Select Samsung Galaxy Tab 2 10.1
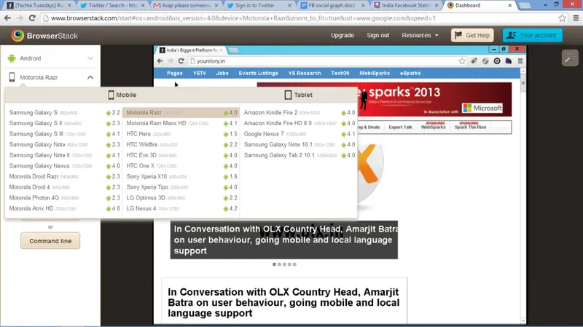Screen dimensions: 583x327 [299, 155]
